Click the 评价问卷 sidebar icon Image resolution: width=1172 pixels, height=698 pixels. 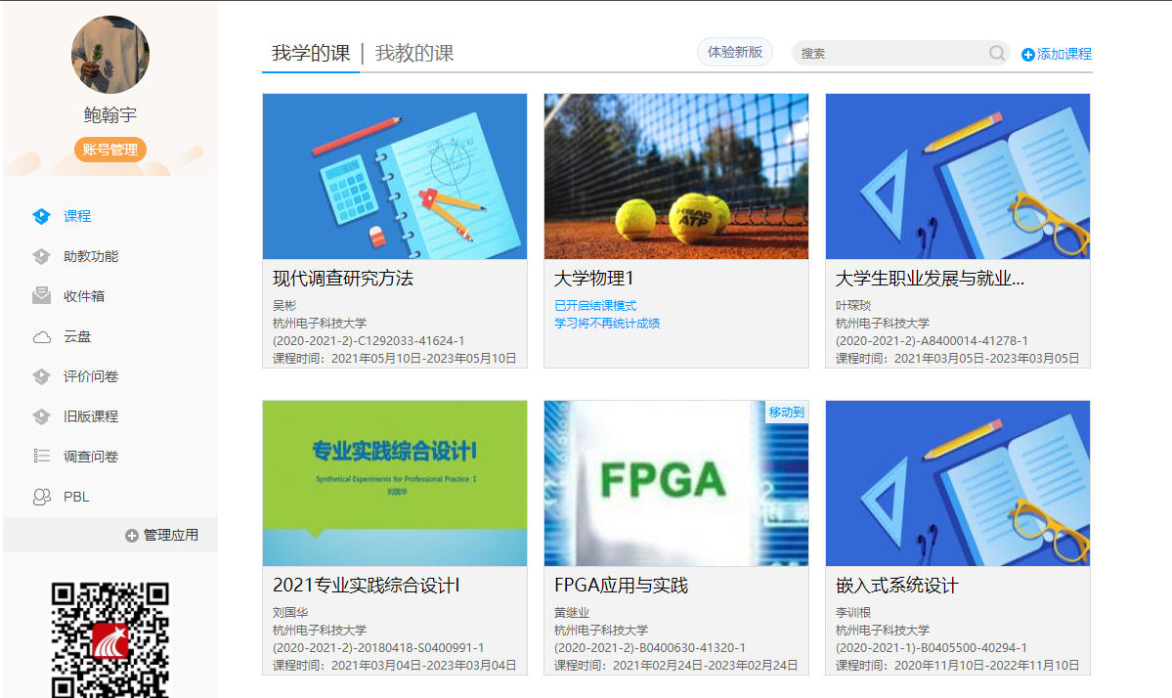(41, 376)
